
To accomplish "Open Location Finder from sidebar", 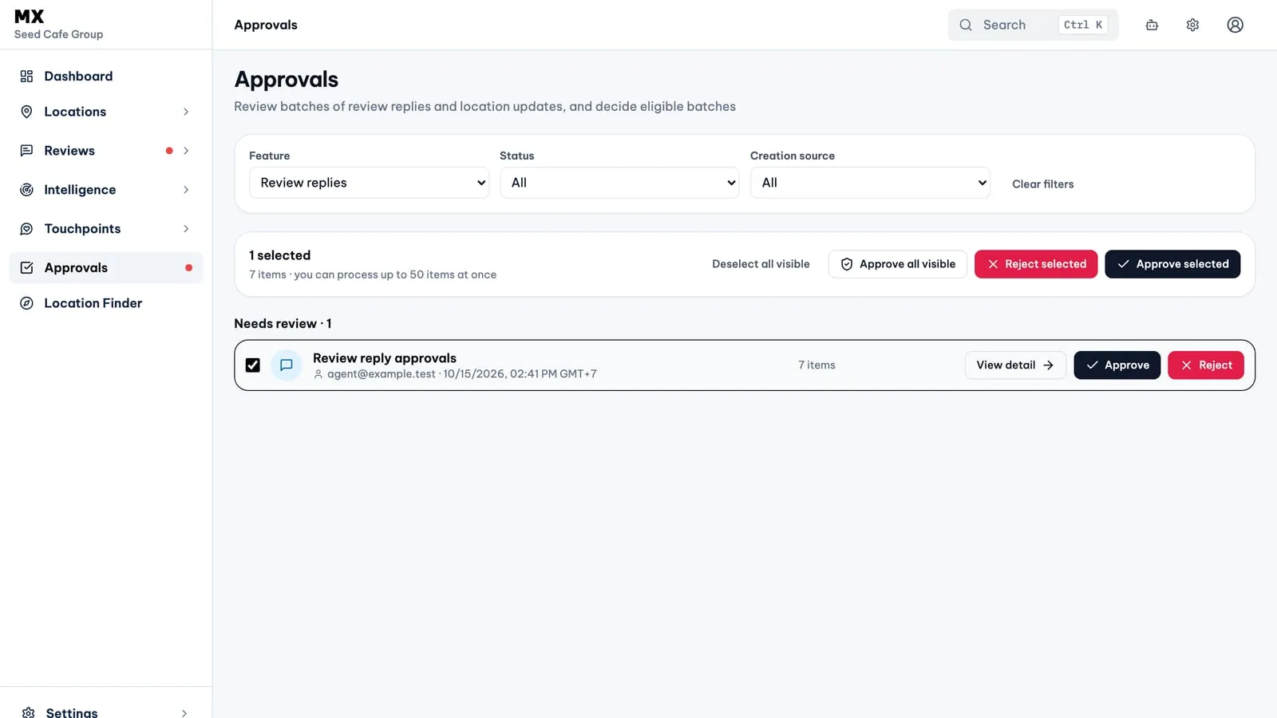I will [x=106, y=303].
